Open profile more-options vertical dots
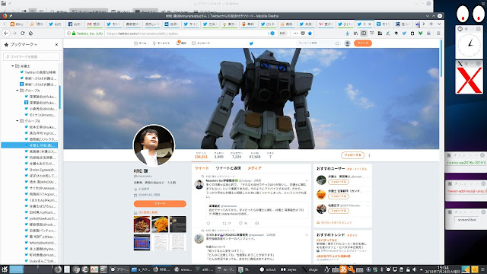 [x=369, y=155]
